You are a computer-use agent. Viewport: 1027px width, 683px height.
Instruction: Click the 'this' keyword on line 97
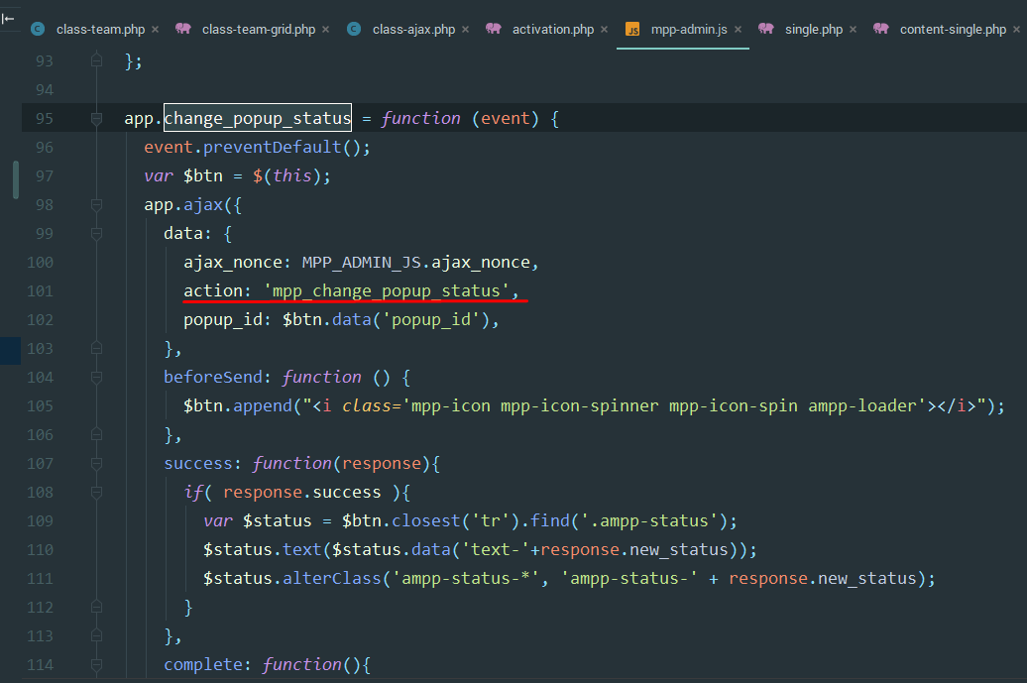292,176
